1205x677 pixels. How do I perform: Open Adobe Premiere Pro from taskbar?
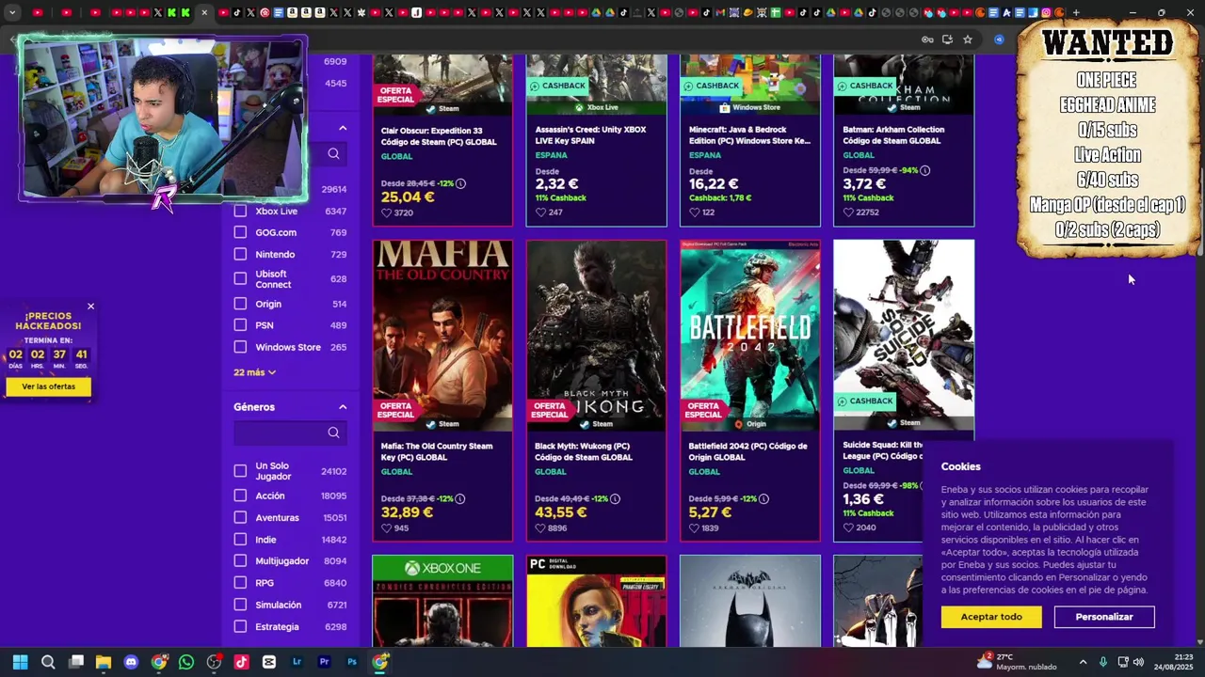point(324,662)
